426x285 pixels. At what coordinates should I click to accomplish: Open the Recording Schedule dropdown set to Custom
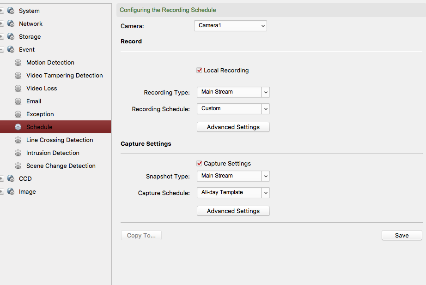(233, 109)
